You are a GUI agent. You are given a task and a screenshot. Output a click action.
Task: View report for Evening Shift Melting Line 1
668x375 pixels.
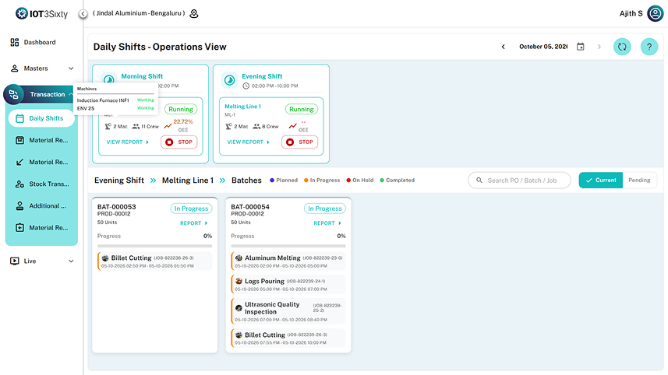[x=249, y=142]
